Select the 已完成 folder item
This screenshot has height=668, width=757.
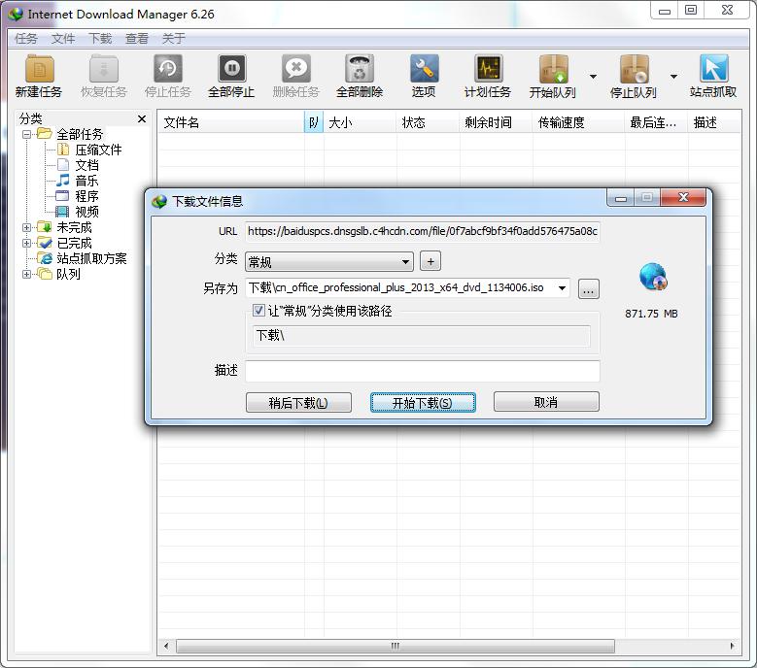point(74,243)
